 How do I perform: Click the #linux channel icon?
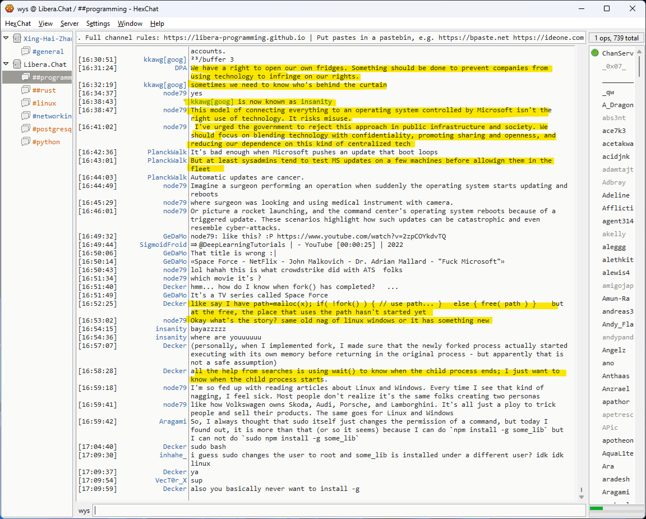coord(26,103)
